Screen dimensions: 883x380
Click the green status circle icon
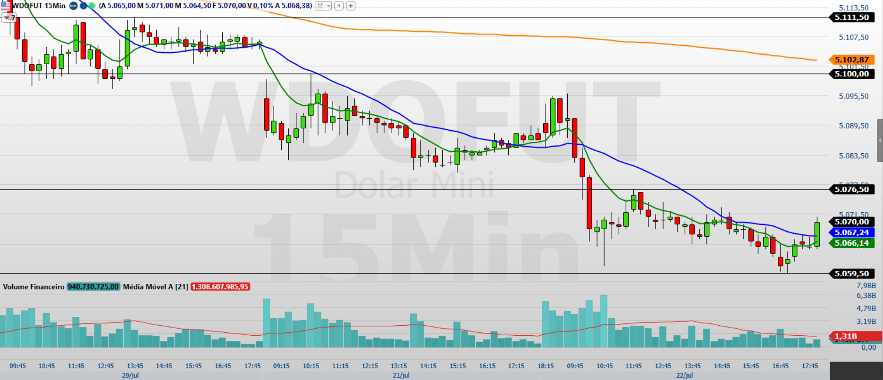(92, 6)
